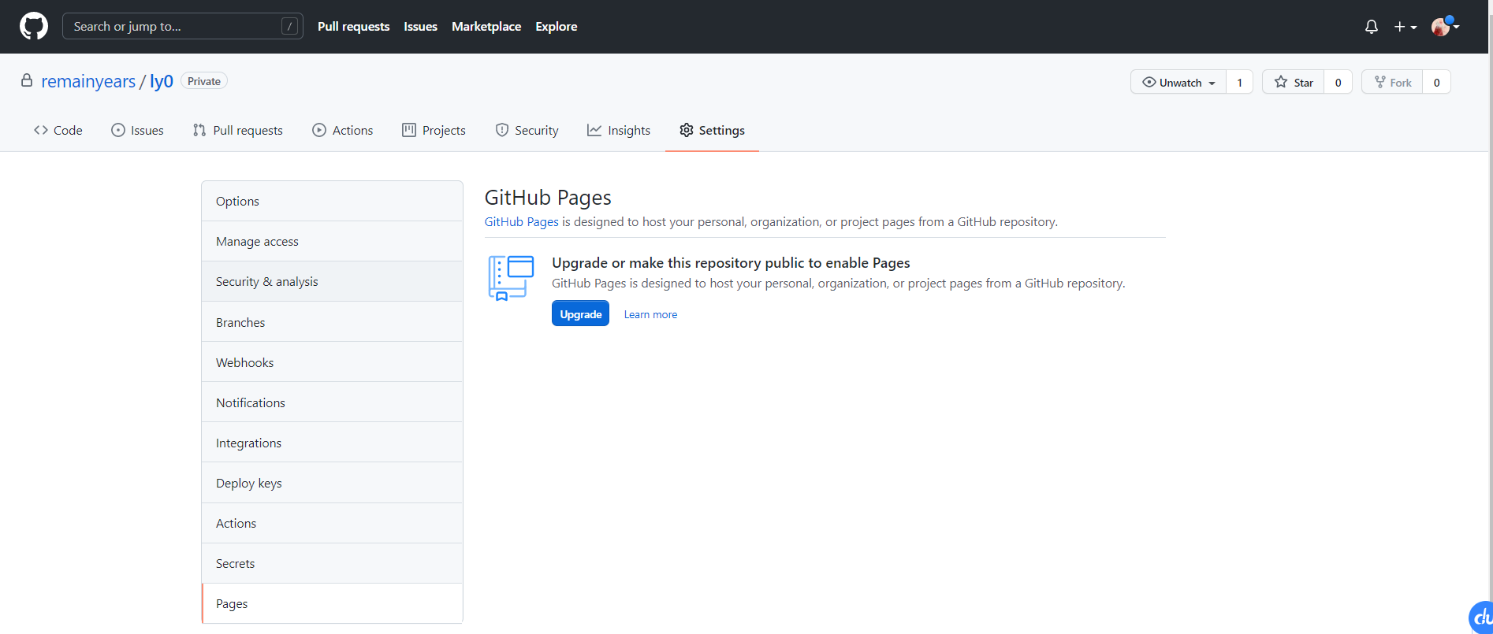
Task: Click the blue floating widget at bottom-right corner
Action: tap(1480, 617)
